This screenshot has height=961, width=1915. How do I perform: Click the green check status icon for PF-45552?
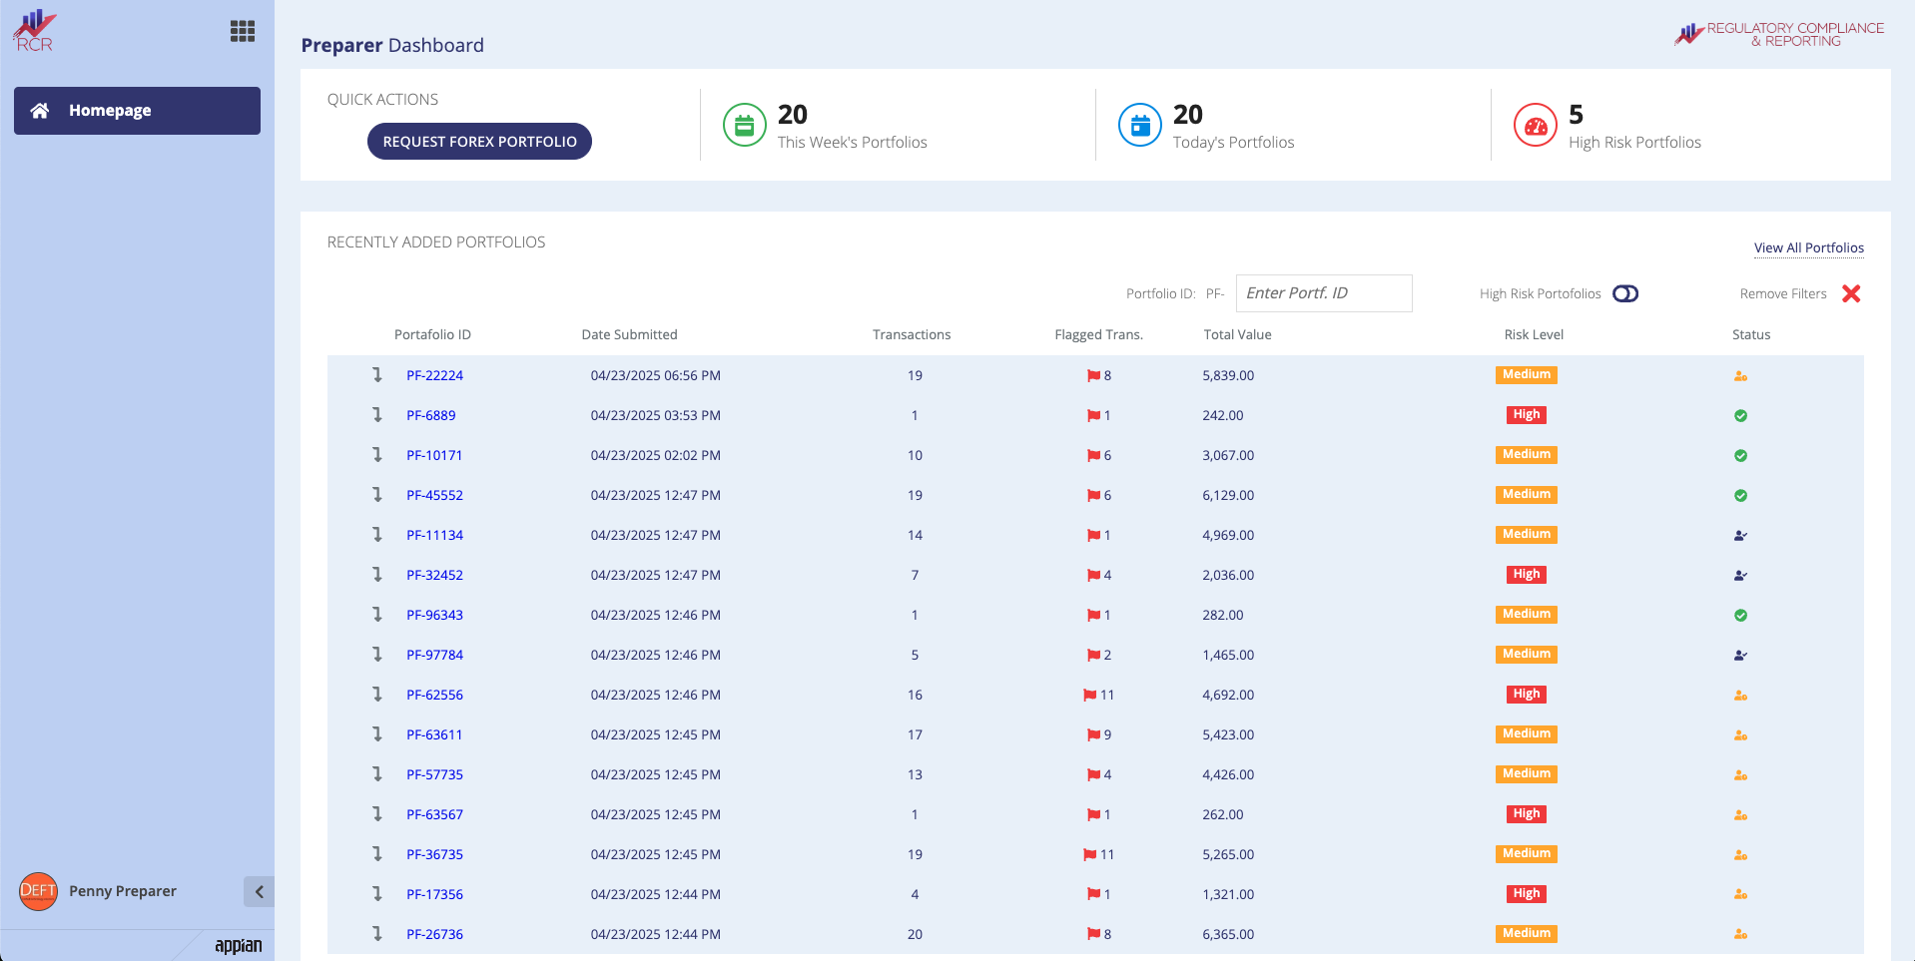1740,496
